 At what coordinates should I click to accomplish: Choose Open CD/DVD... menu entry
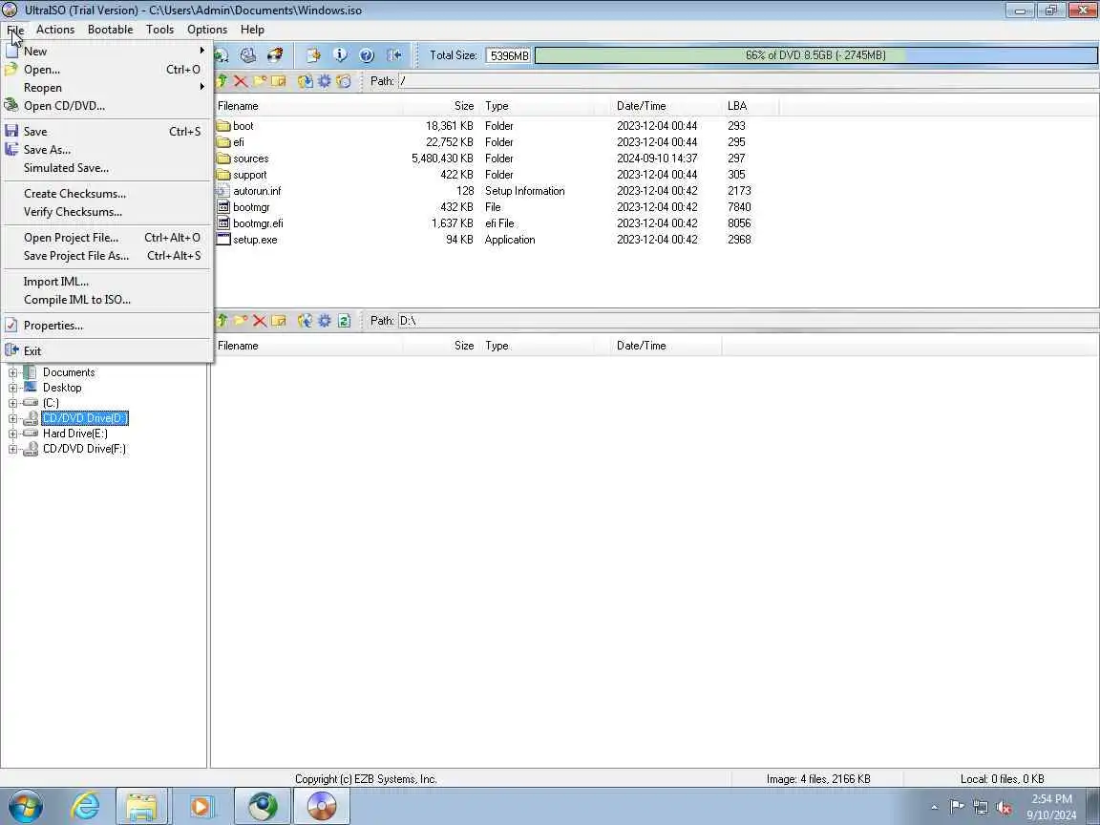pyautogui.click(x=107, y=106)
